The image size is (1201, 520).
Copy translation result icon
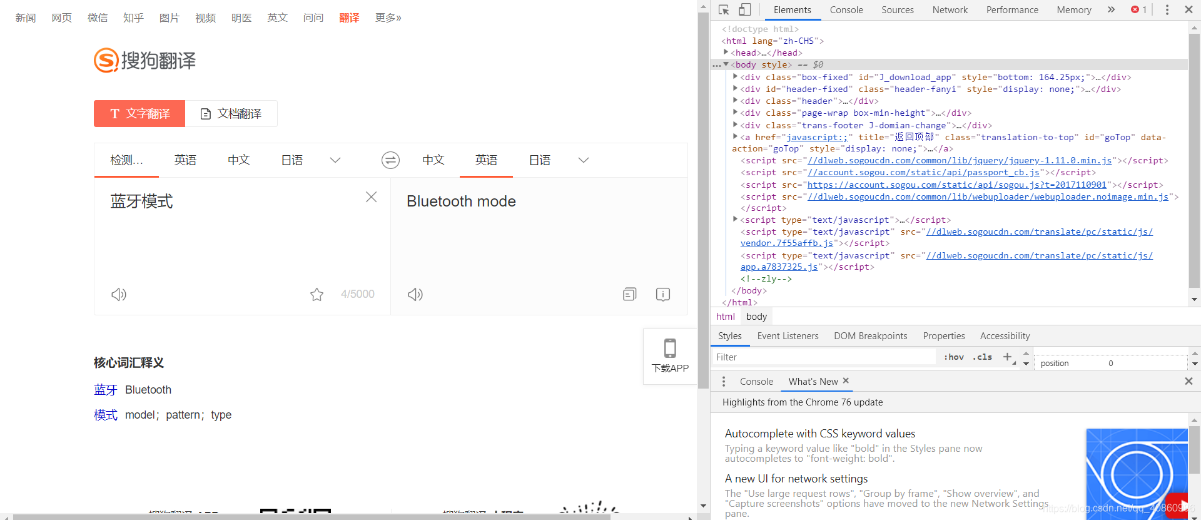630,294
